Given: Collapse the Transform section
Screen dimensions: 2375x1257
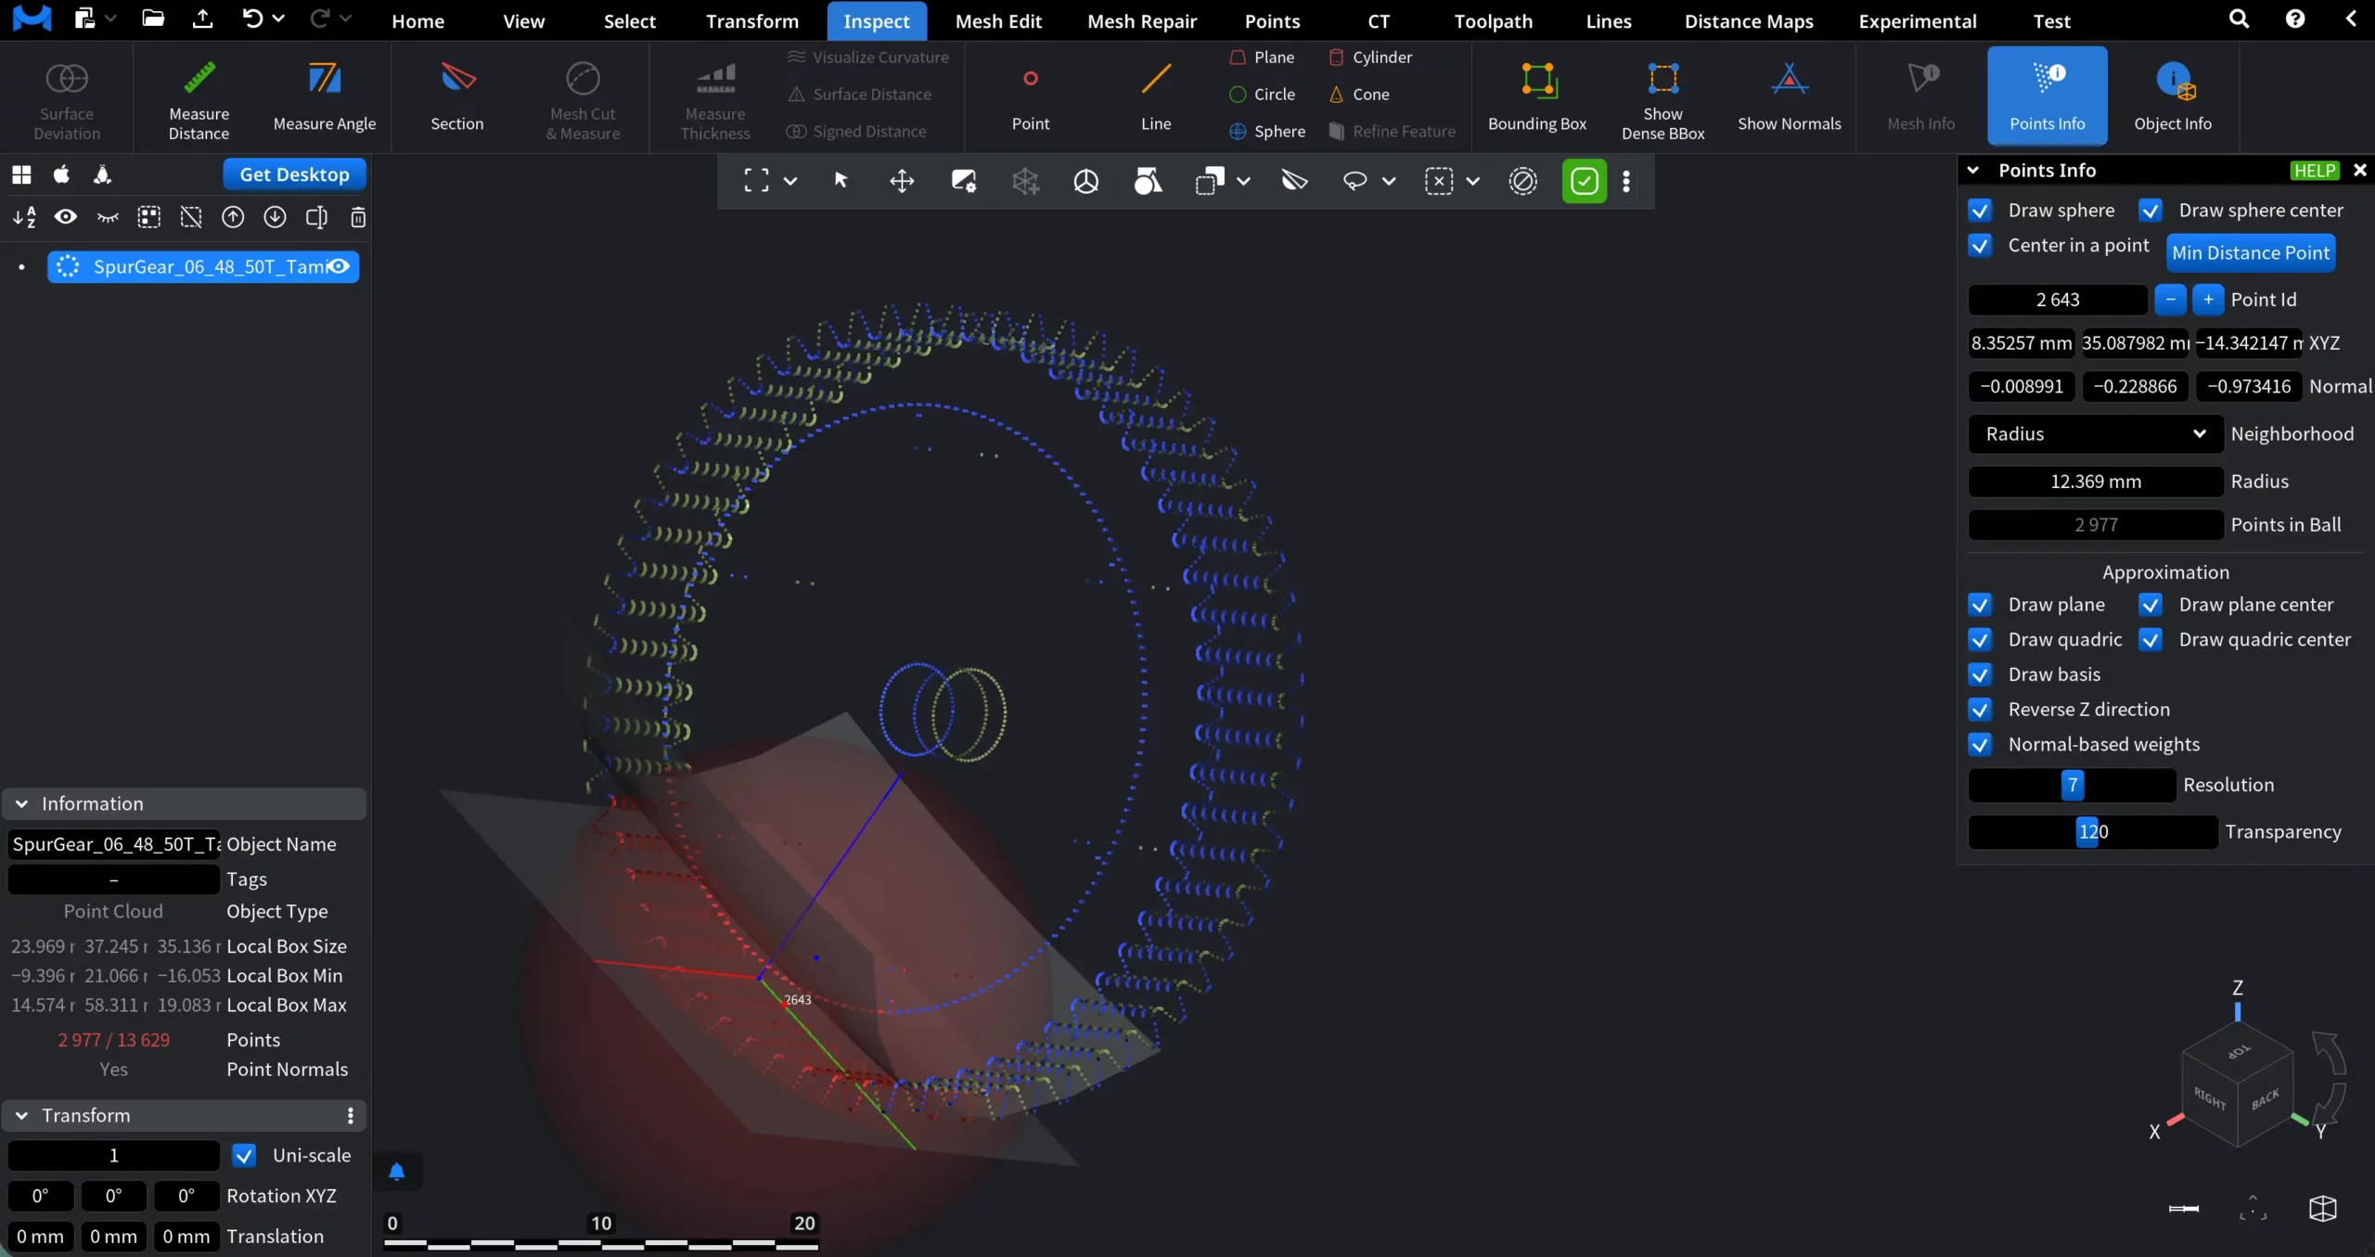Looking at the screenshot, I should [22, 1116].
